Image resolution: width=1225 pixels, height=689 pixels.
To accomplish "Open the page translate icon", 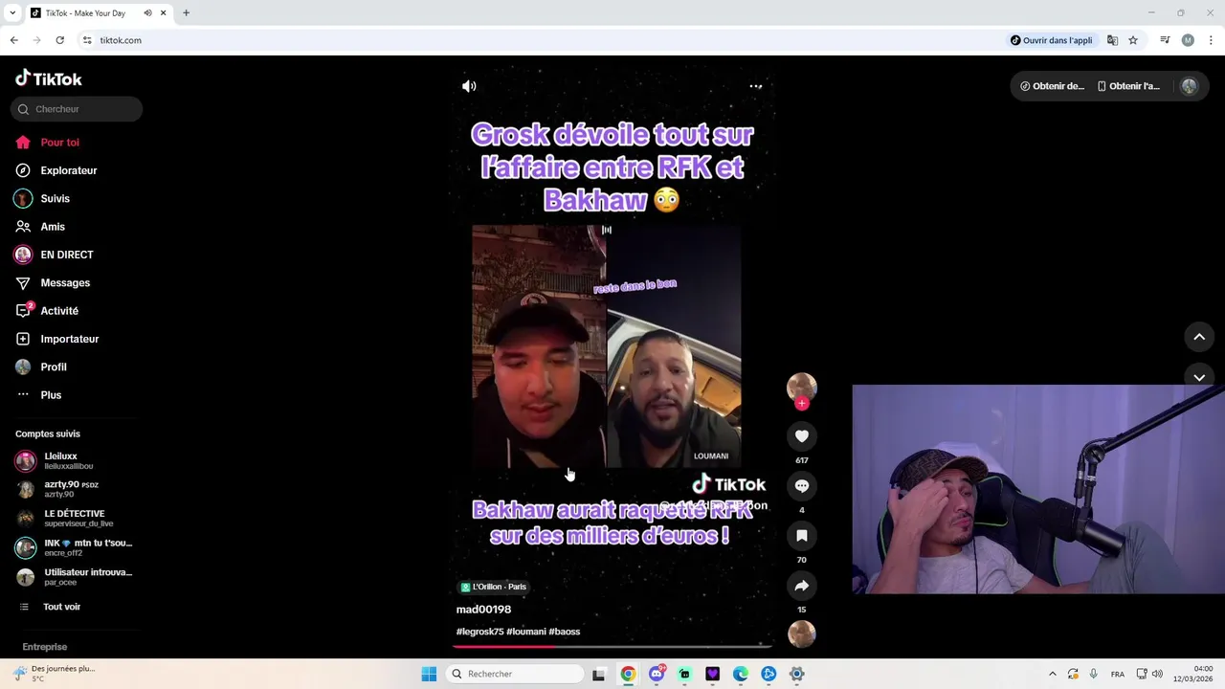I will point(1112,40).
